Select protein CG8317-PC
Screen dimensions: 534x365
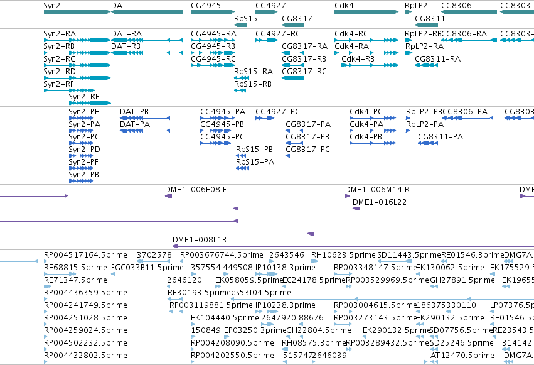click(288, 156)
